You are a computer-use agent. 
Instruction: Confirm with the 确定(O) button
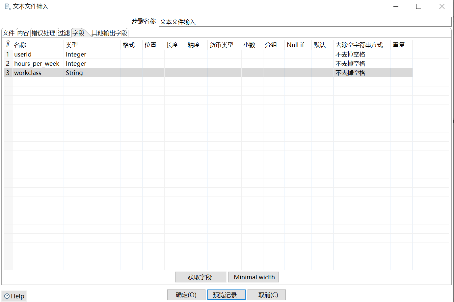pos(186,295)
